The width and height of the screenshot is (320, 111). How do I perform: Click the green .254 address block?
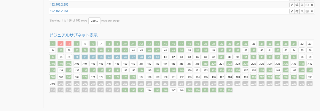coord(229,90)
